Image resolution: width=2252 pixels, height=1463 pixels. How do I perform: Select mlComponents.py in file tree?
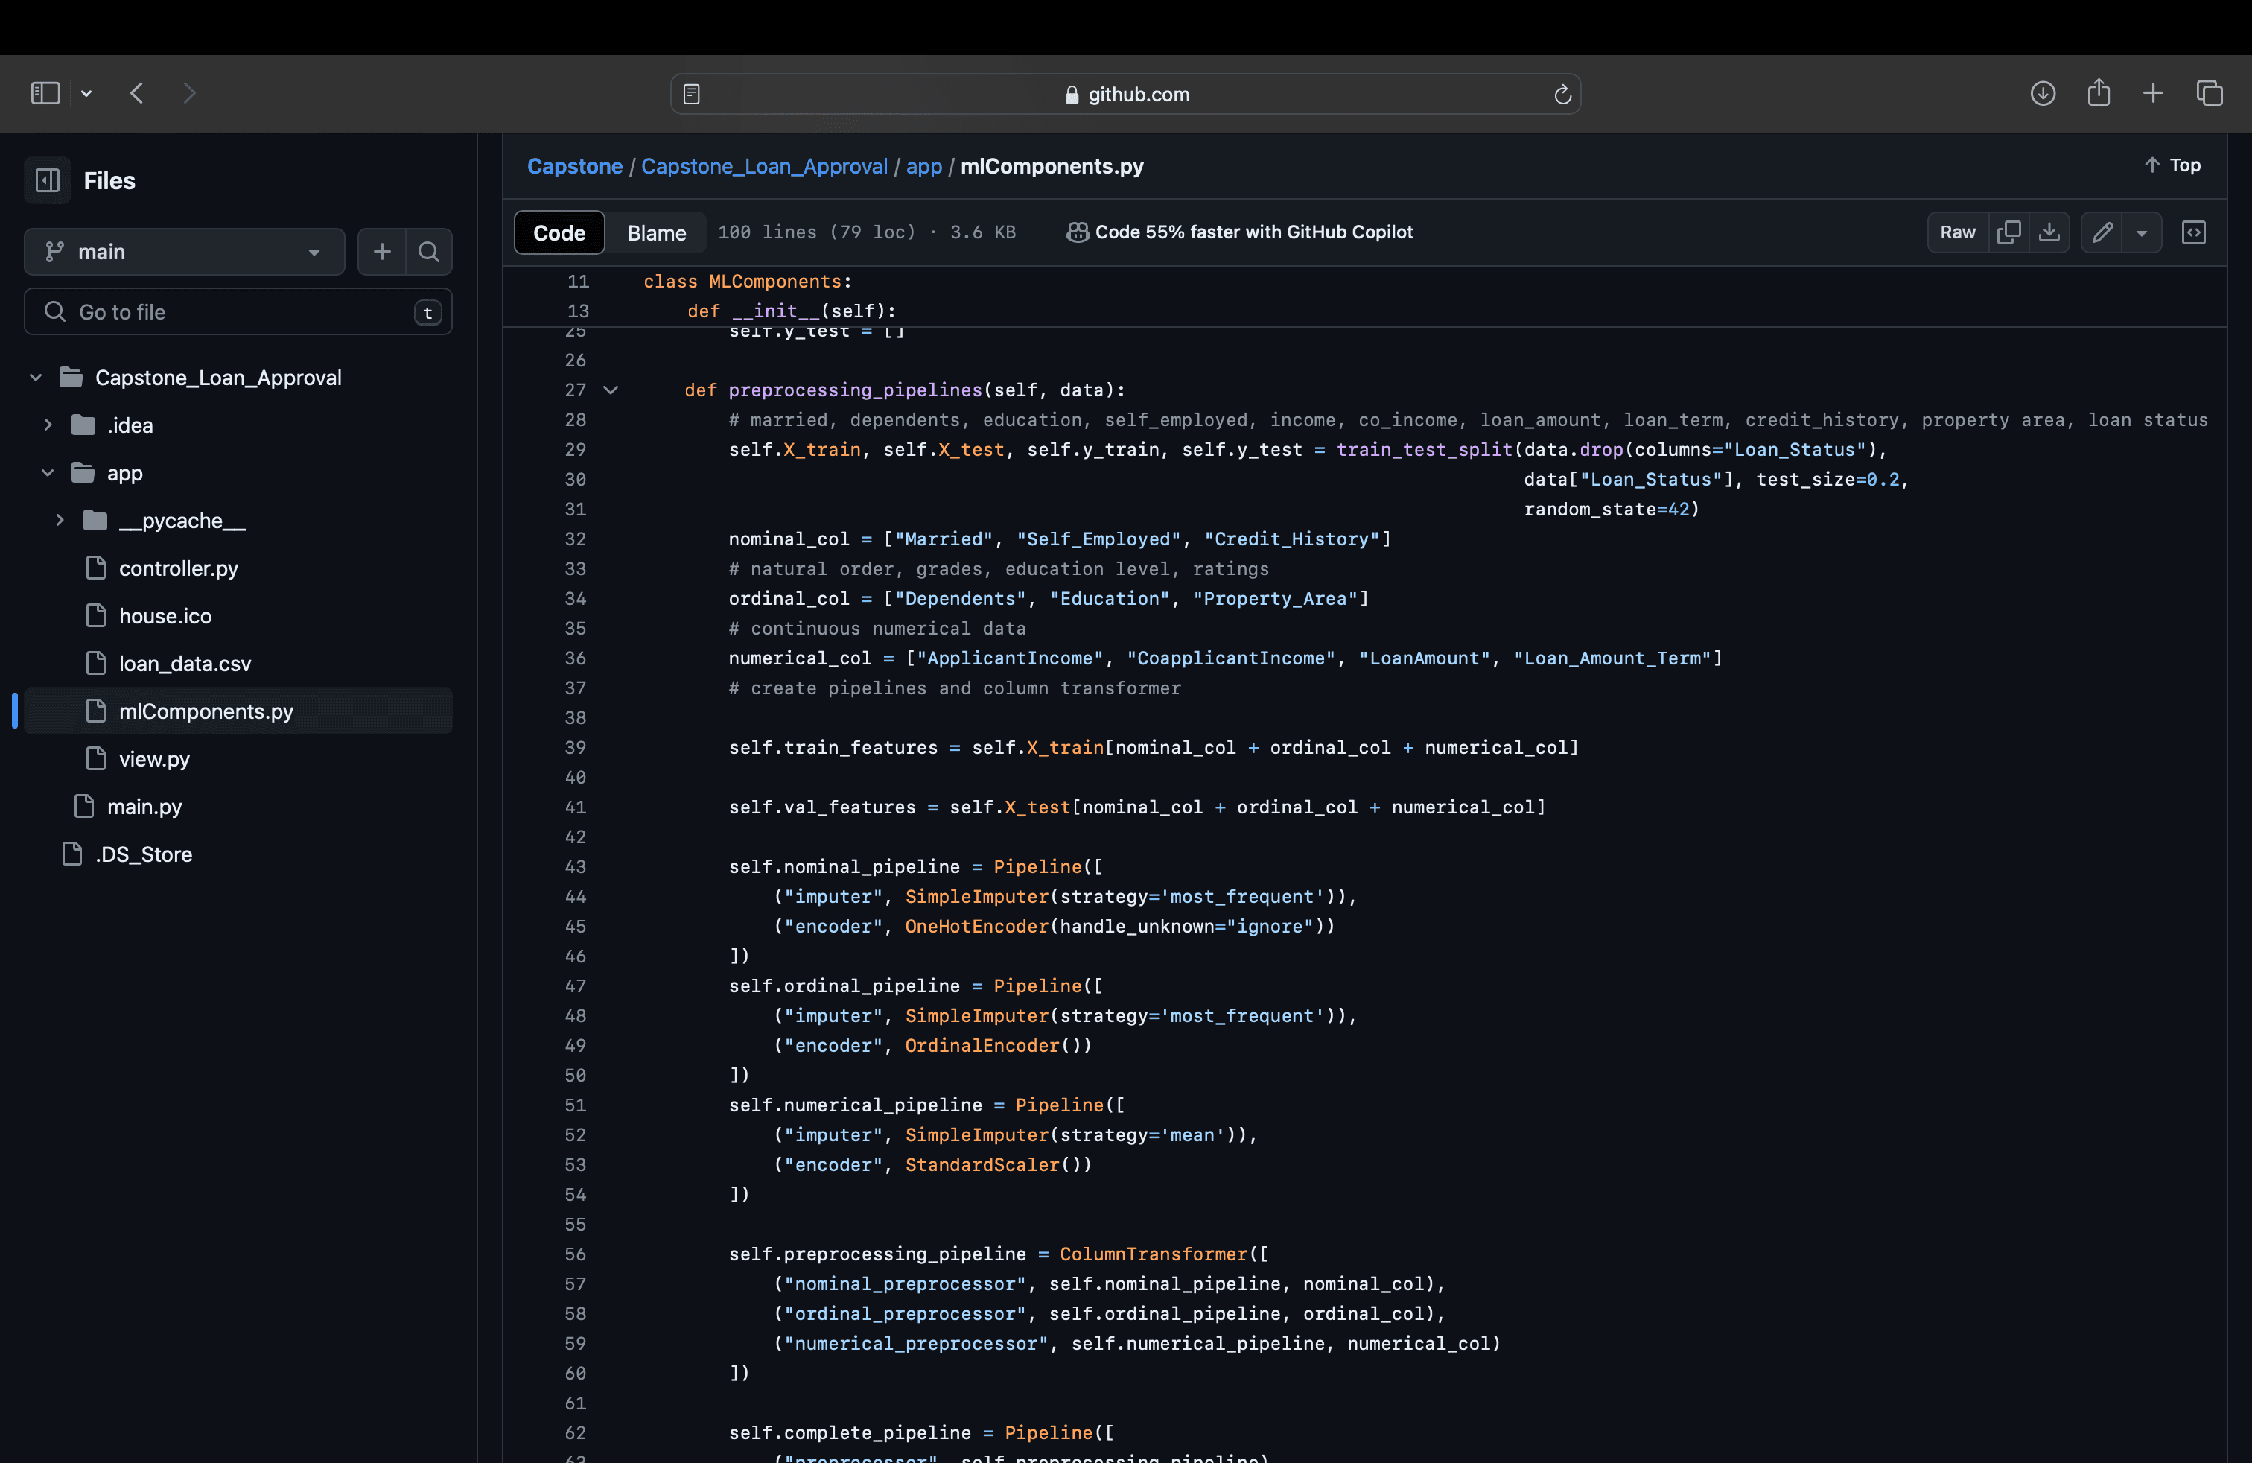click(x=238, y=711)
